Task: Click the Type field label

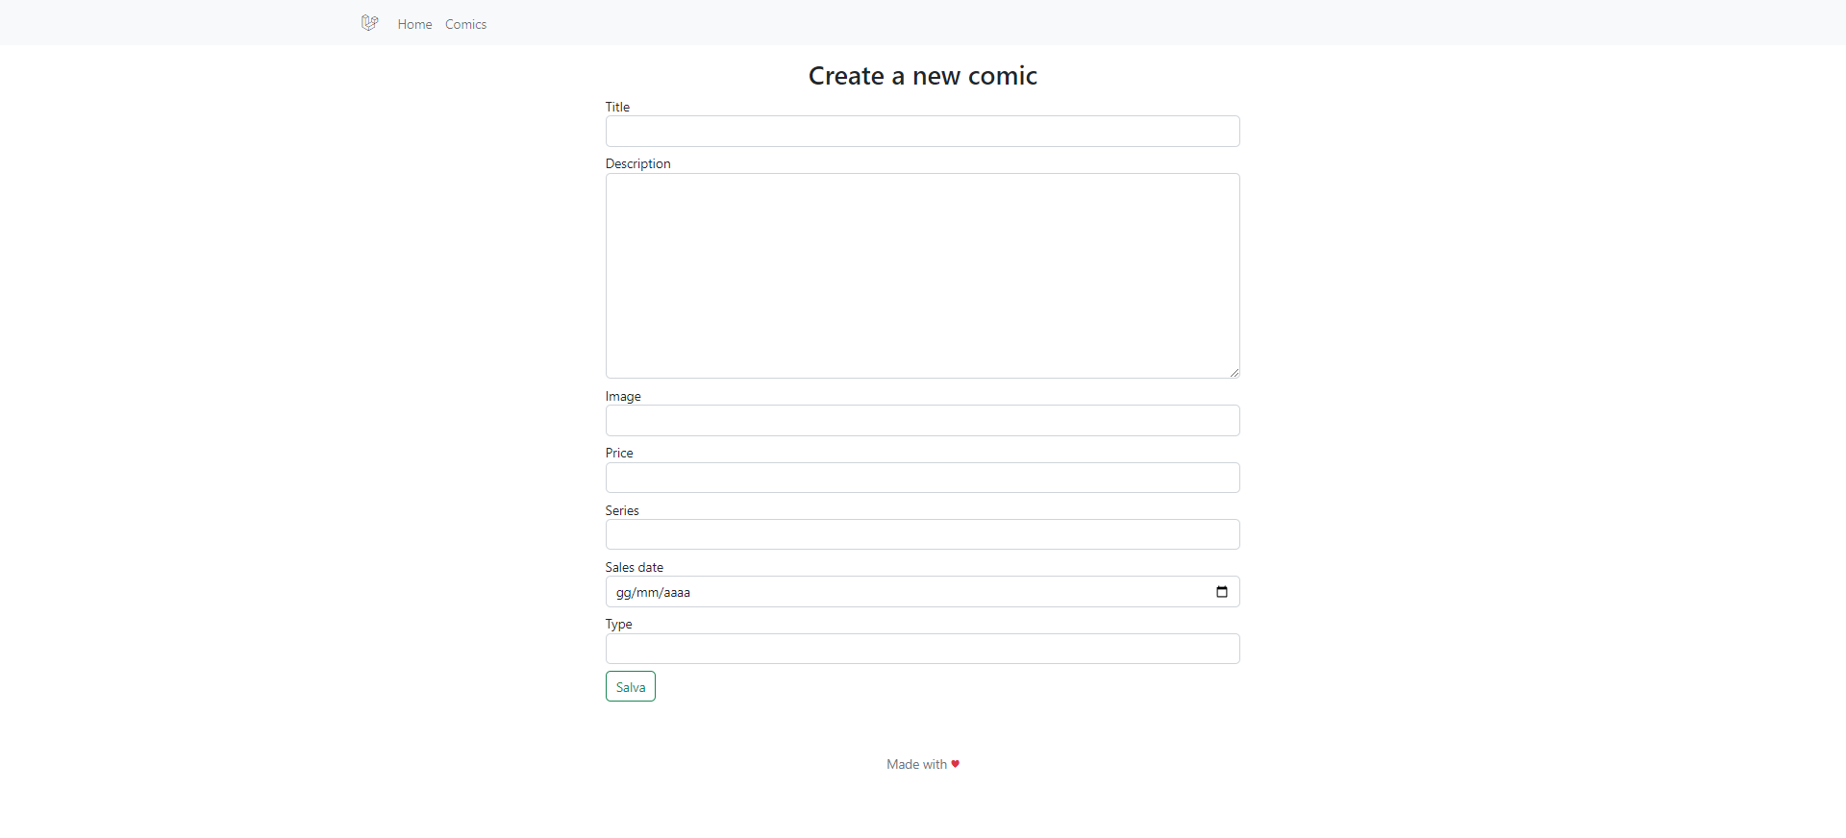Action: [x=618, y=624]
